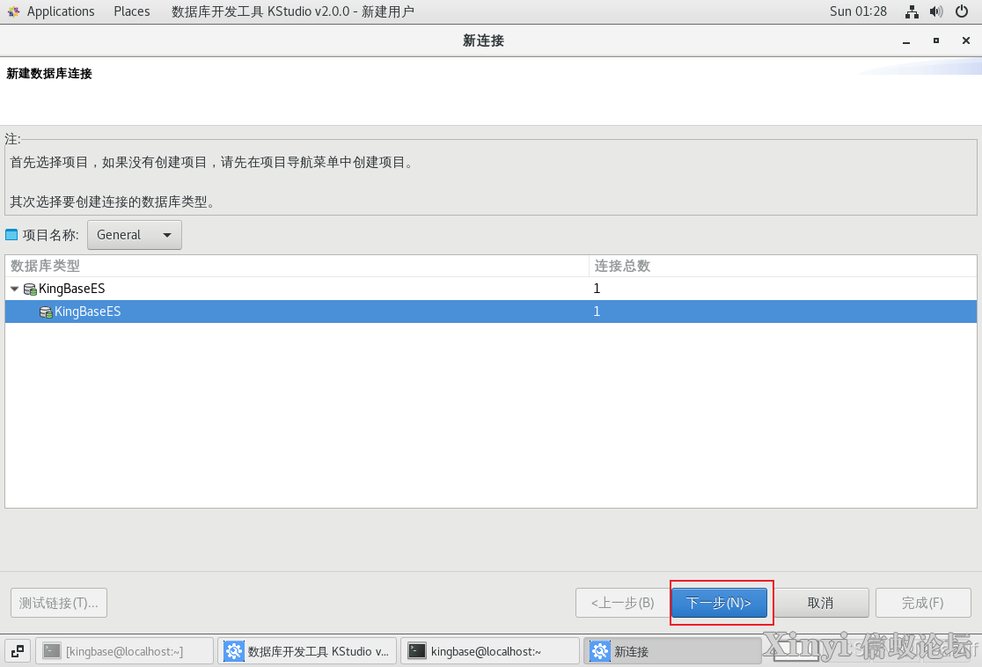The width and height of the screenshot is (982, 667).
Task: Click the volume speaker icon
Action: 936,11
